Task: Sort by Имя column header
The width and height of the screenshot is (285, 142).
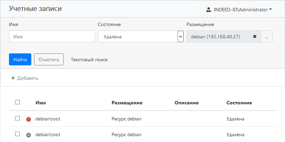Action: tap(41, 103)
